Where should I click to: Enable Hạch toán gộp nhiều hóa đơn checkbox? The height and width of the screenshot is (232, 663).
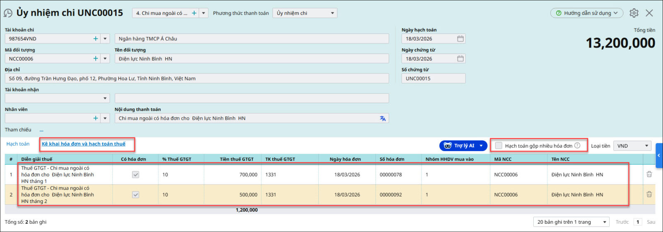tap(499, 146)
